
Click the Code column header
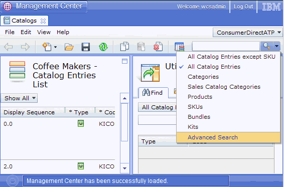(x=106, y=112)
